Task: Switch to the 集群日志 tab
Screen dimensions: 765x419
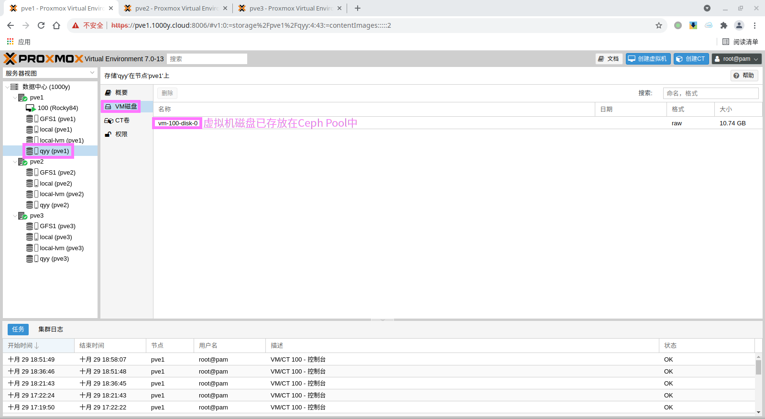Action: tap(51, 329)
